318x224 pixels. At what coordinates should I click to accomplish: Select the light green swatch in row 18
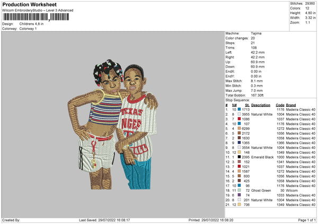point(239,190)
